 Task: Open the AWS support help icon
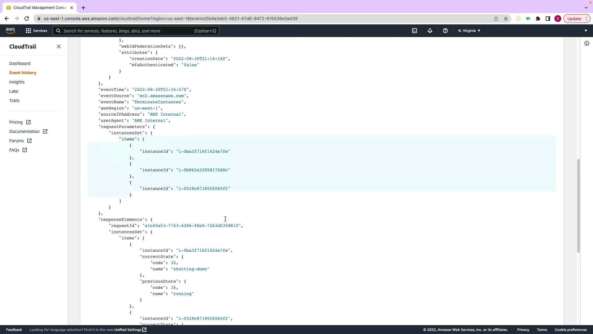pos(445,31)
